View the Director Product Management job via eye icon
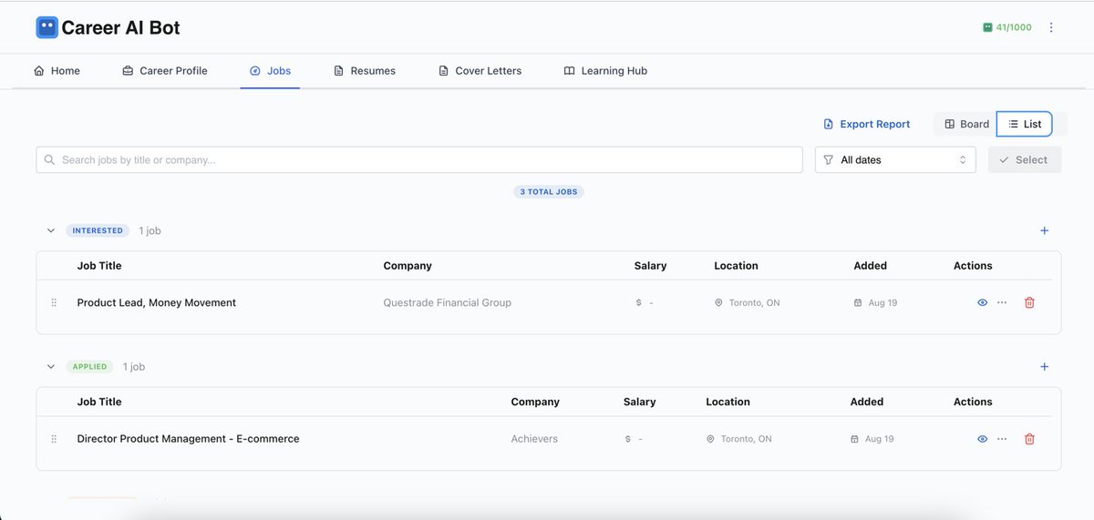This screenshot has width=1094, height=520. (983, 439)
